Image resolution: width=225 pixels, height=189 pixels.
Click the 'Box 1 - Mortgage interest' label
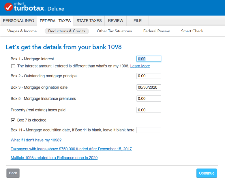tap(32, 59)
